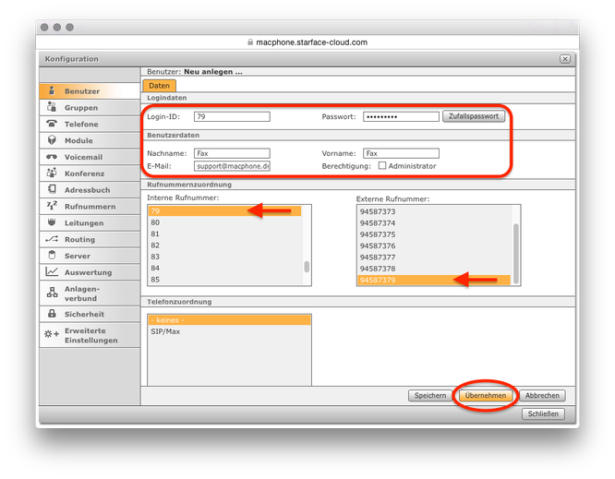The image size is (615, 479).
Task: Click the Gruppen group icon
Action: click(52, 107)
